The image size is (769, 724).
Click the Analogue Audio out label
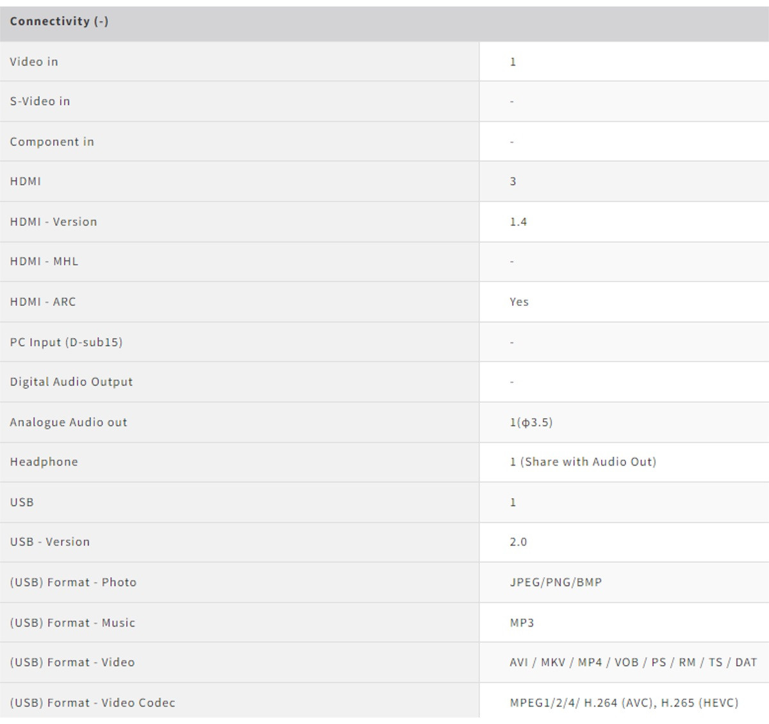click(x=69, y=422)
